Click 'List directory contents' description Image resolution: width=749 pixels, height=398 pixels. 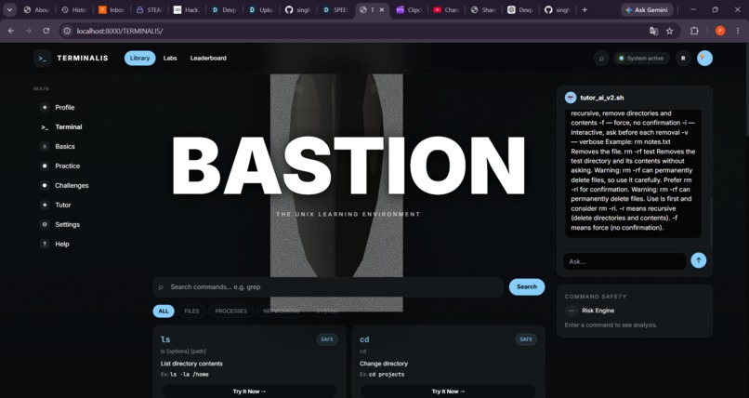click(191, 364)
